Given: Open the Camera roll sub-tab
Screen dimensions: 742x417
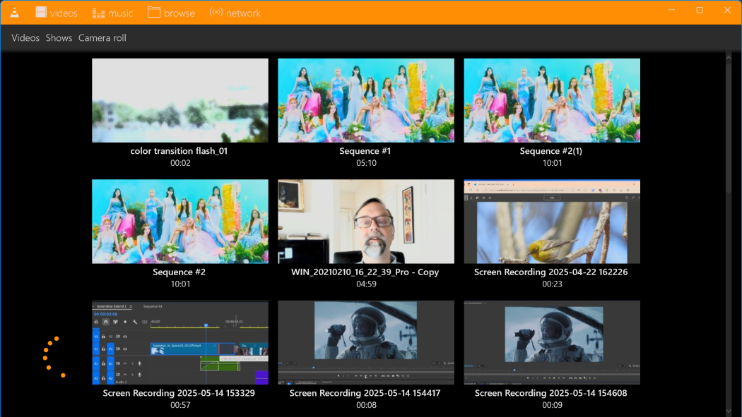Looking at the screenshot, I should 102,38.
